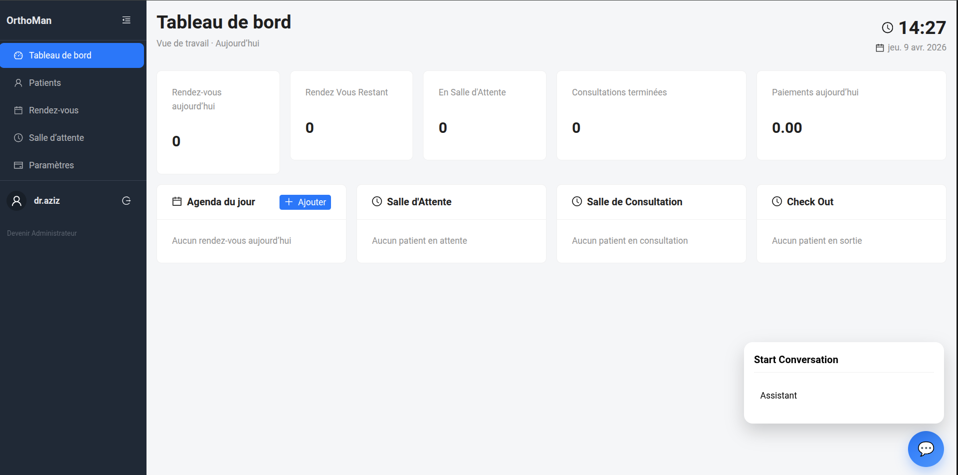The height and width of the screenshot is (475, 958).
Task: Click the Salle d'Attente card title
Action: (419, 202)
